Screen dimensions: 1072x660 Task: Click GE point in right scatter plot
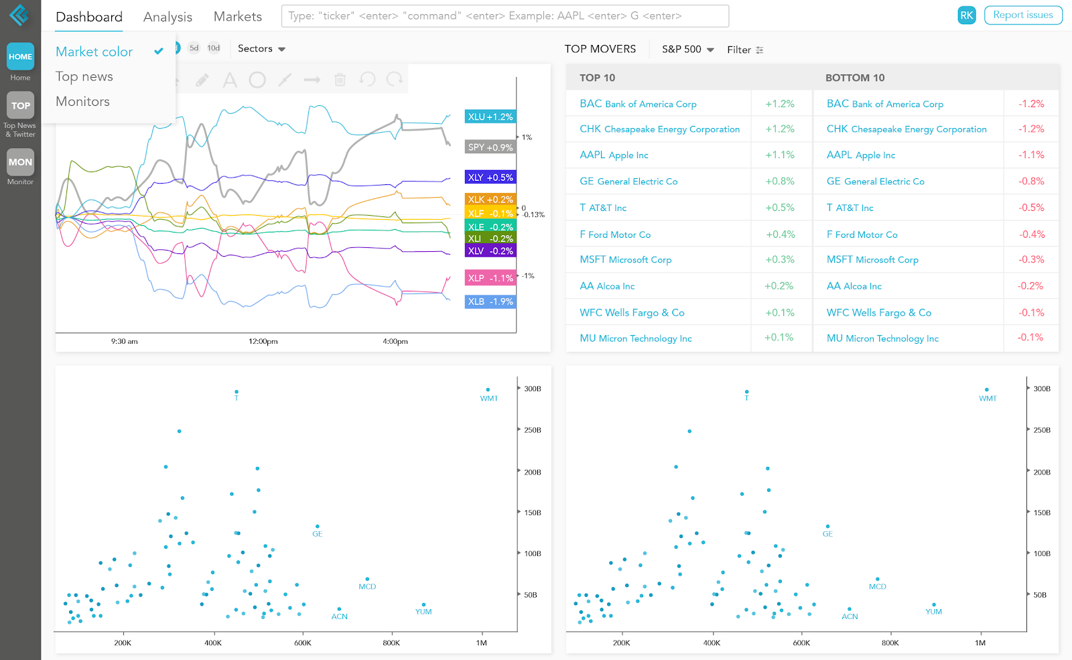point(828,527)
